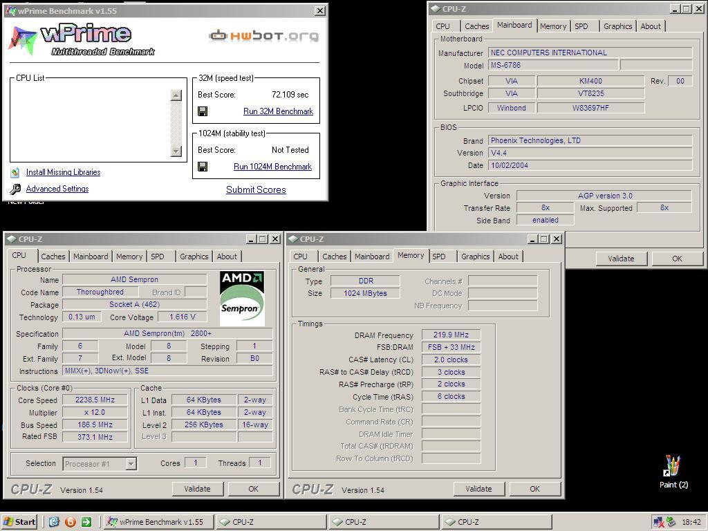
Task: Click CPU List scrollbar down arrow
Action: click(176, 151)
